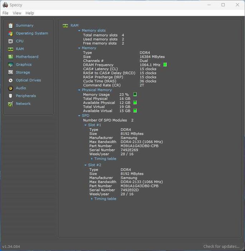Viewport: 245px width, 251px height.
Task: Expand the Slot #1 Timing table
Action: click(92, 159)
